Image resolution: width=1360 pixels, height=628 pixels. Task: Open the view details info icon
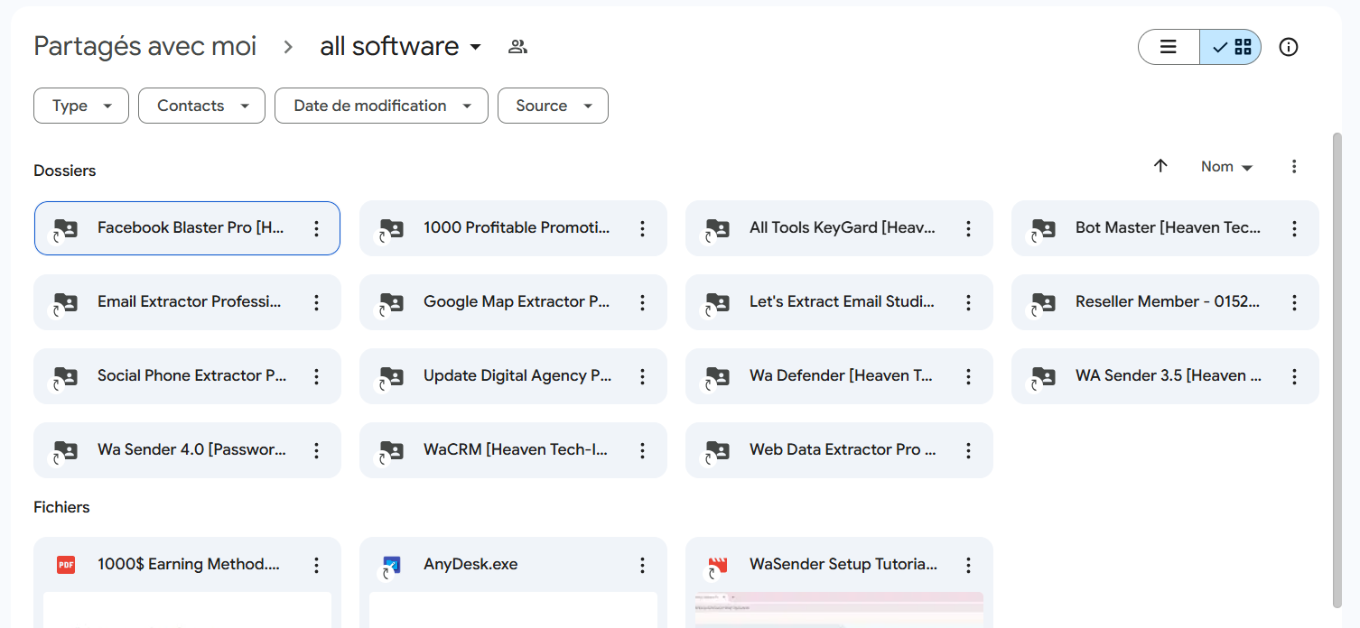pyautogui.click(x=1289, y=47)
